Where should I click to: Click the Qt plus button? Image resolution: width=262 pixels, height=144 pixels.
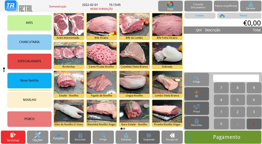[x=196, y=94]
